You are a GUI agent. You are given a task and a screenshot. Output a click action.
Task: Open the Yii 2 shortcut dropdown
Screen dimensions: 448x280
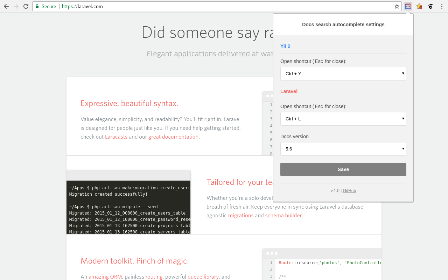(343, 73)
